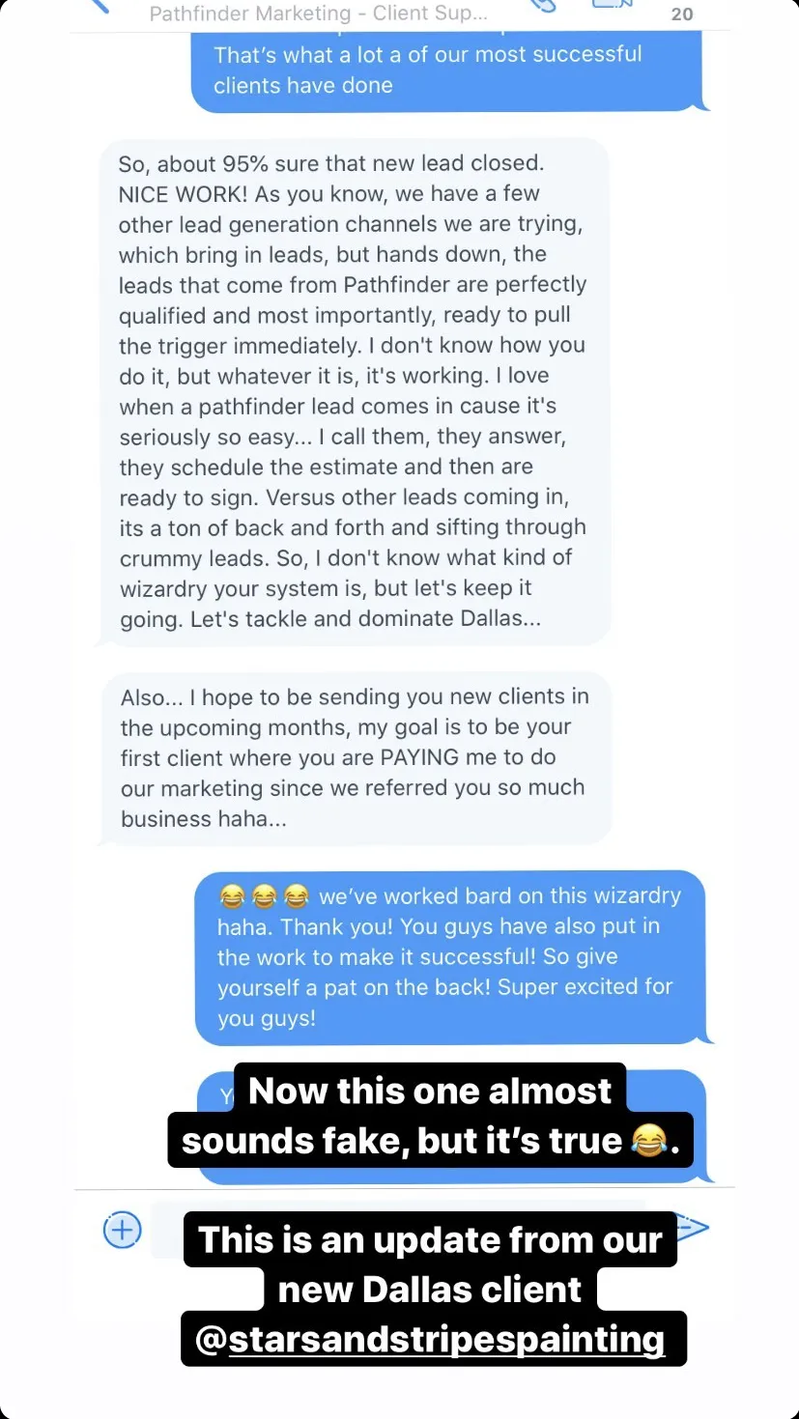Tap the 'This is an update from our' caption

431,1239
